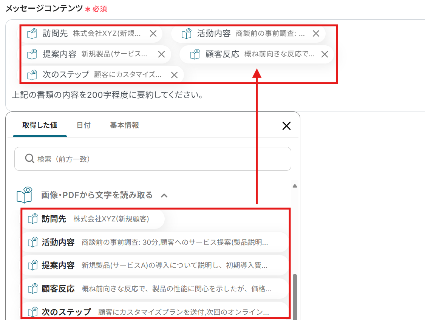Insert the 提案内容 value from the list
The width and height of the screenshot is (425, 320).
(x=155, y=265)
